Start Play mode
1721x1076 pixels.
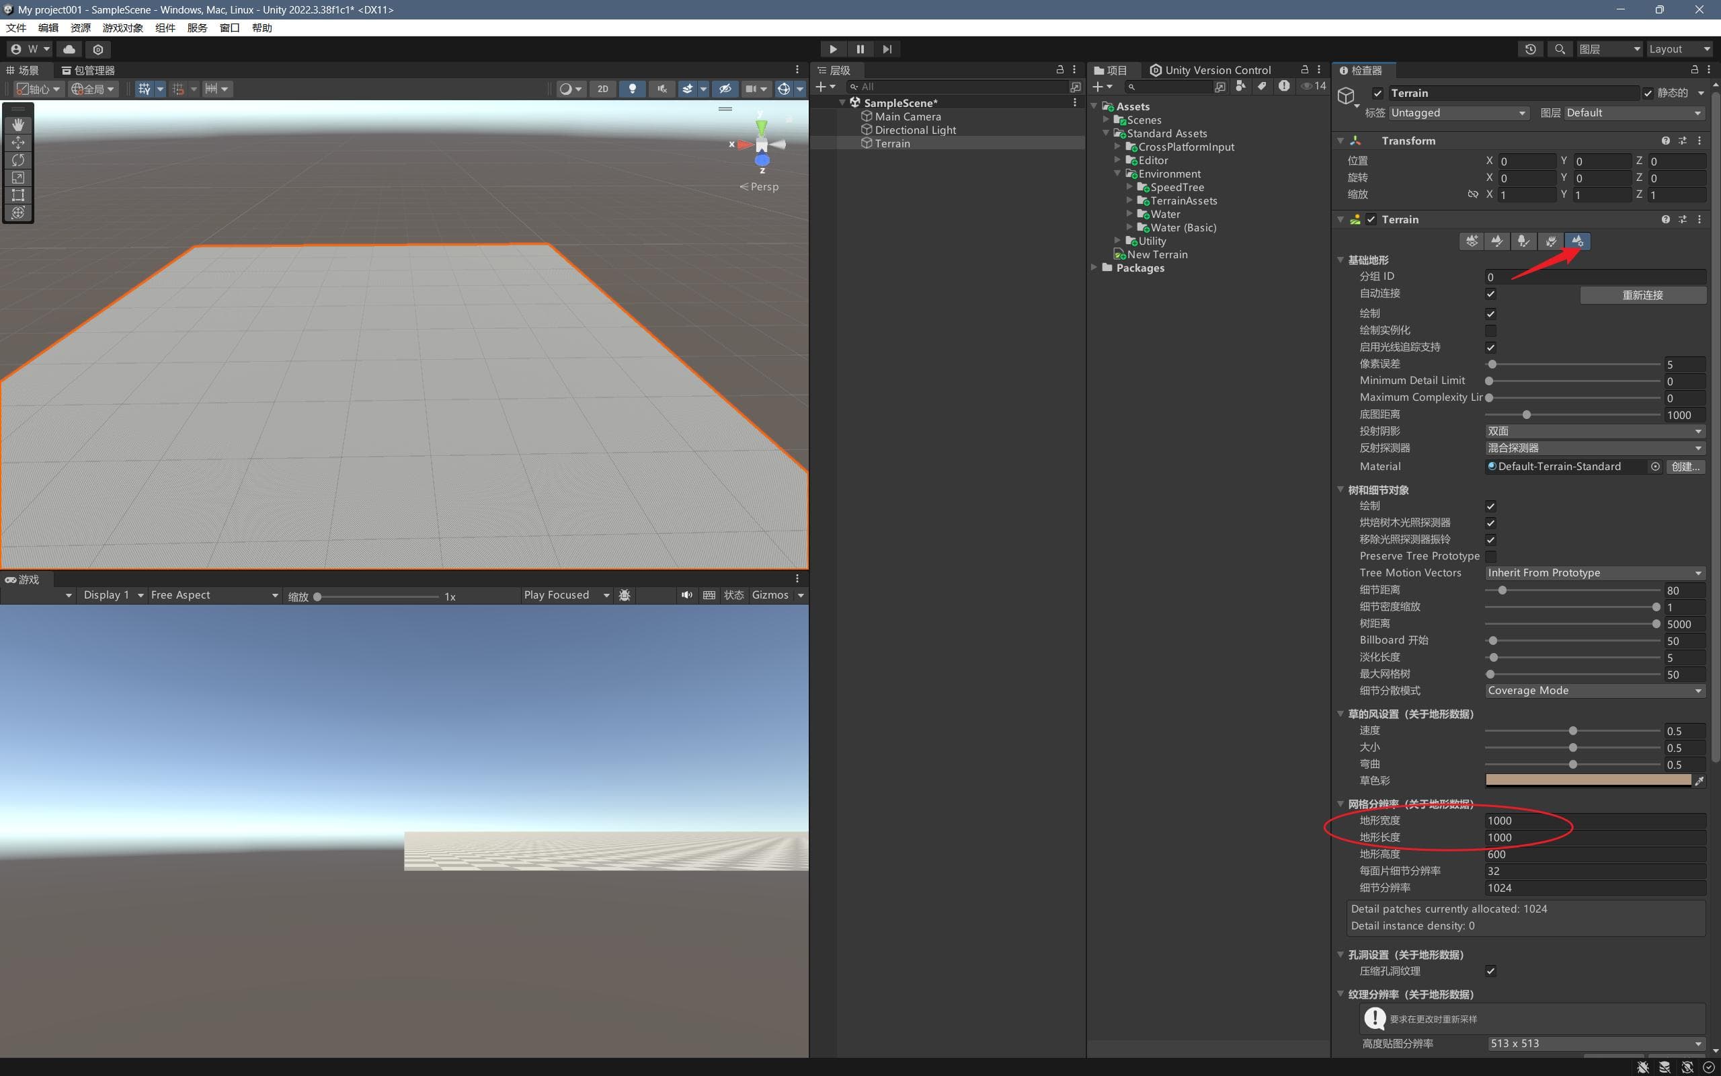[x=833, y=49]
